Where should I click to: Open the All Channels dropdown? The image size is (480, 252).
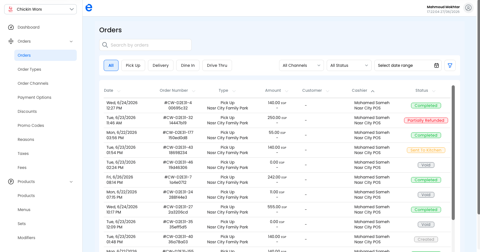coord(302,65)
